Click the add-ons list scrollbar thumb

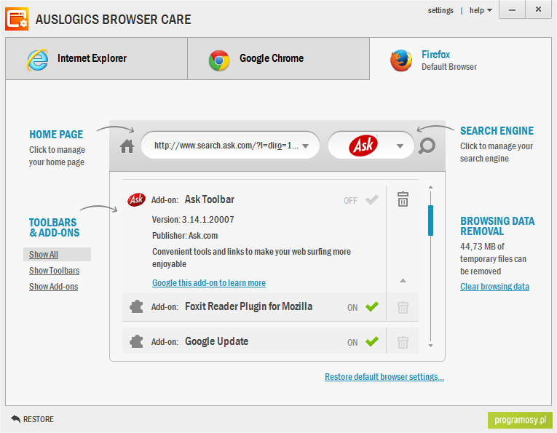click(430, 221)
